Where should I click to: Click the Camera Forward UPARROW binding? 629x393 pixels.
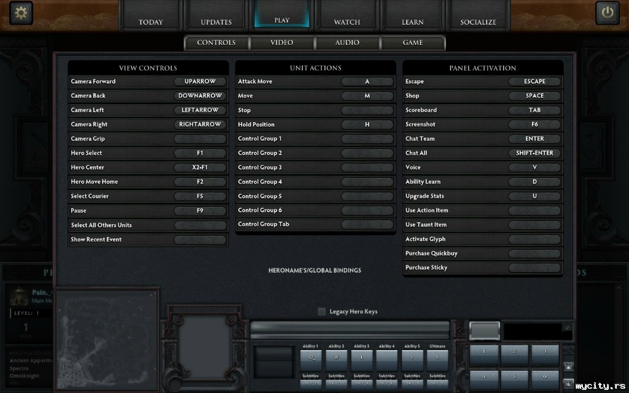[200, 82]
